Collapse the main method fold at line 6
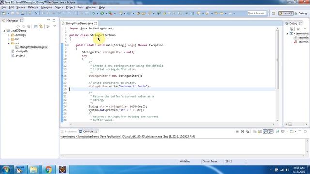310x174 pixels. click(x=68, y=45)
